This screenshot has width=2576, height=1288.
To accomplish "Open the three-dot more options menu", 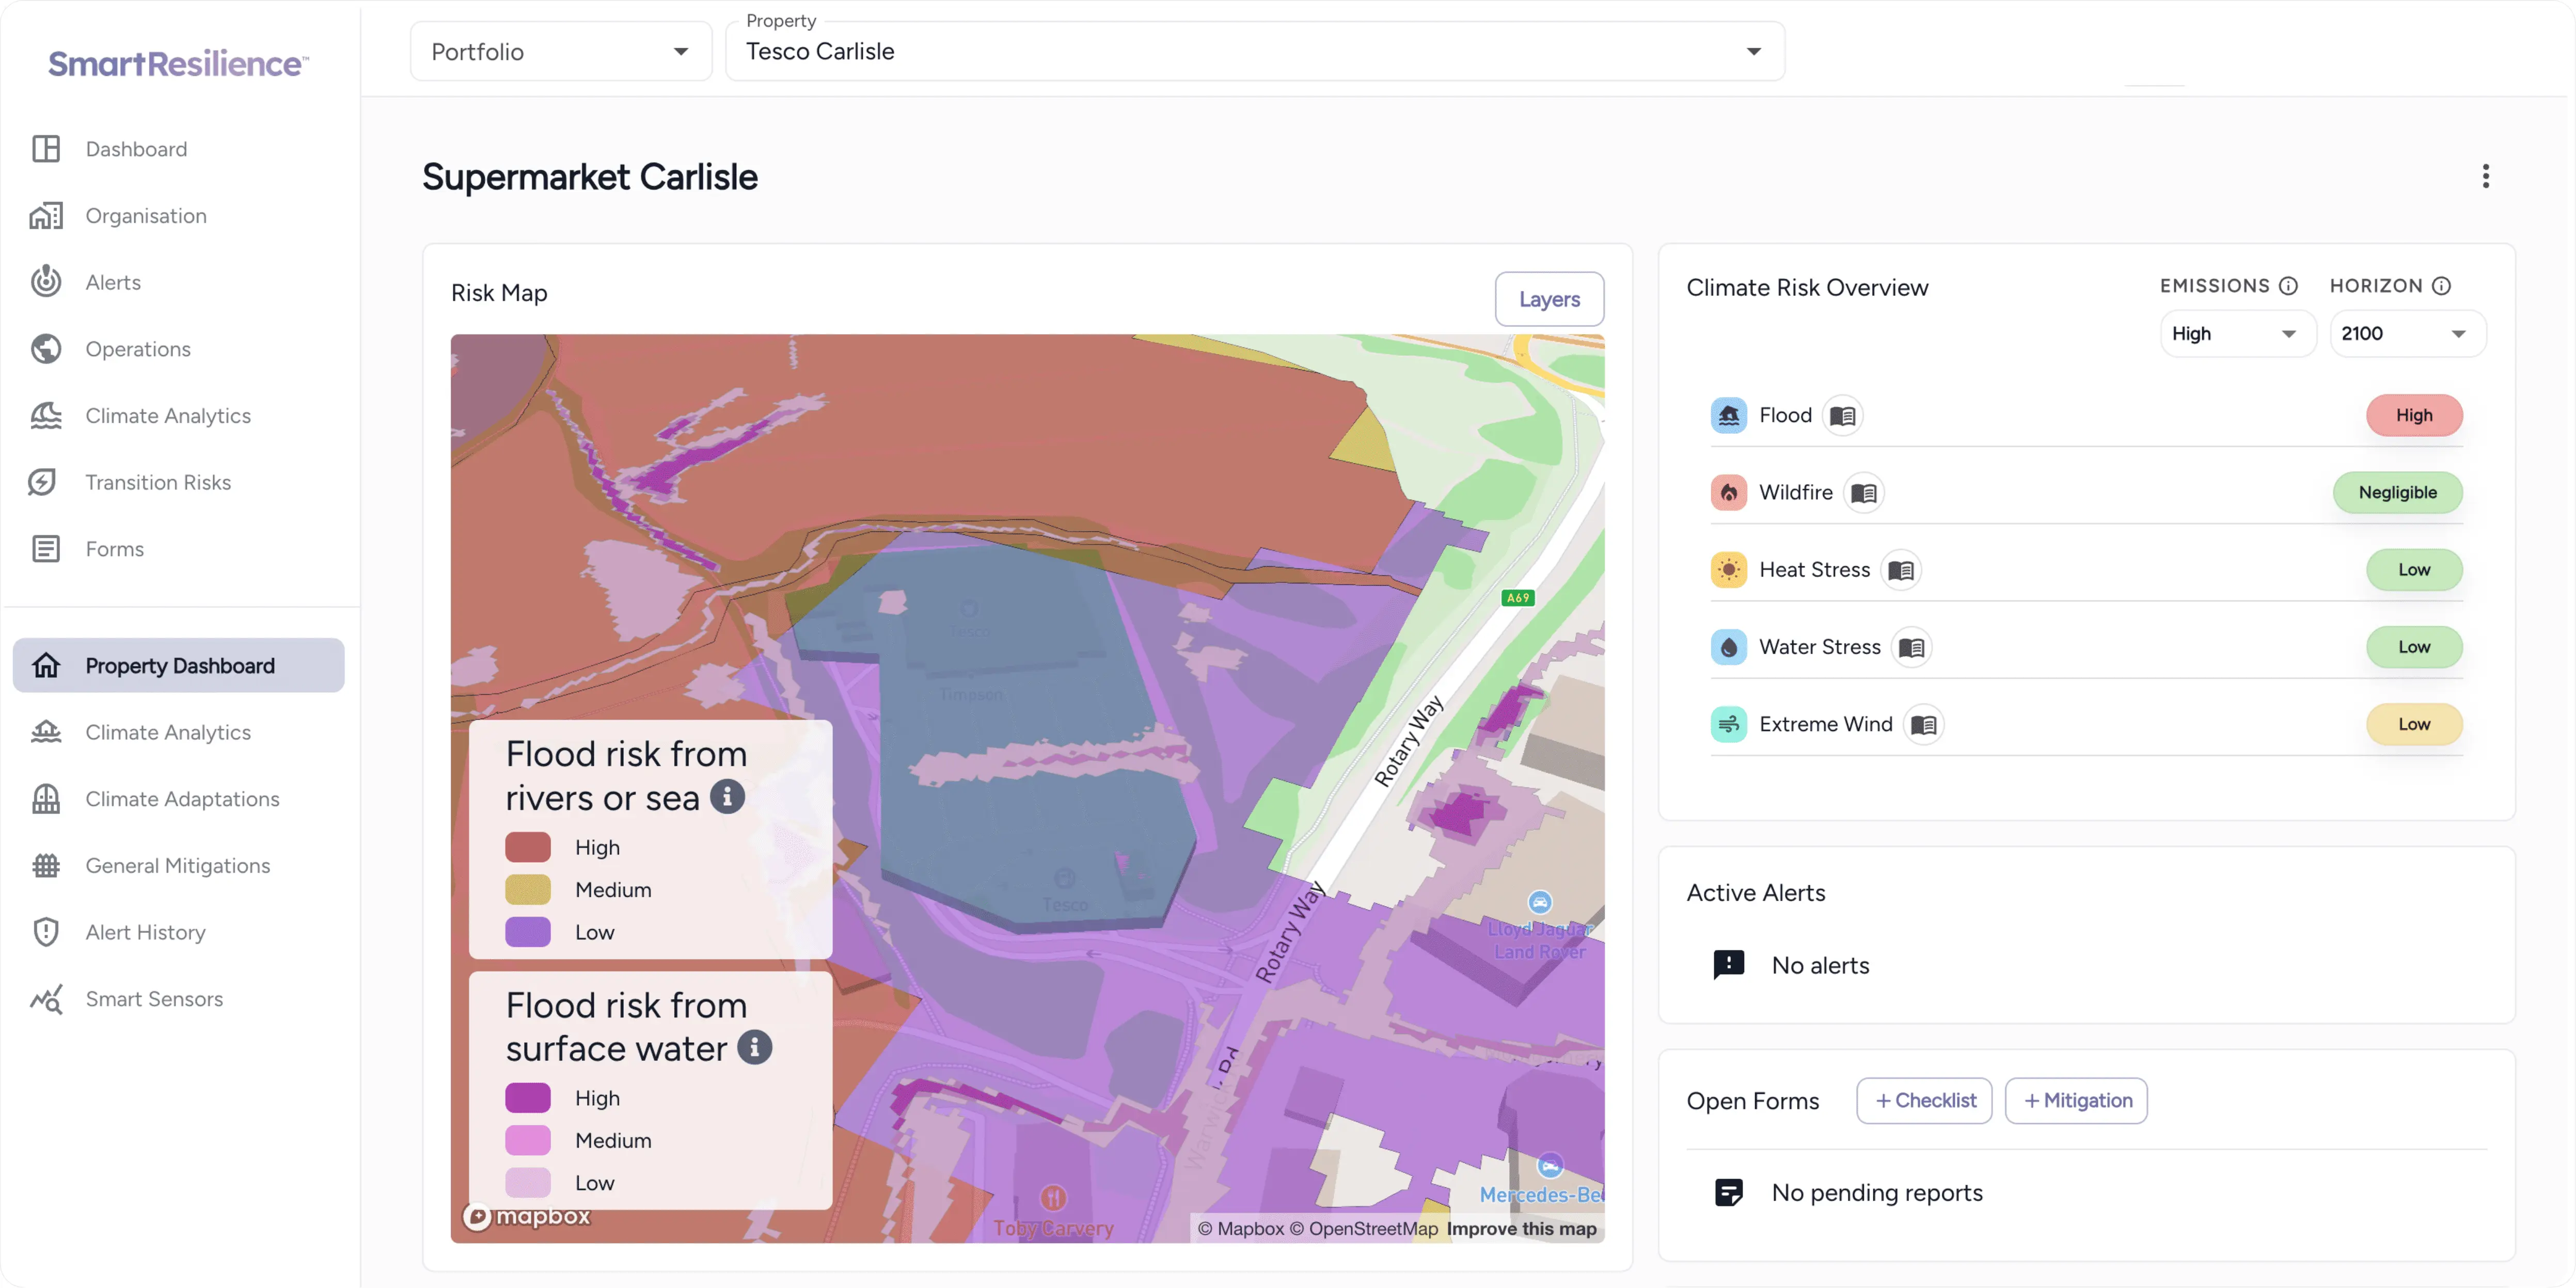I will click(x=2486, y=177).
